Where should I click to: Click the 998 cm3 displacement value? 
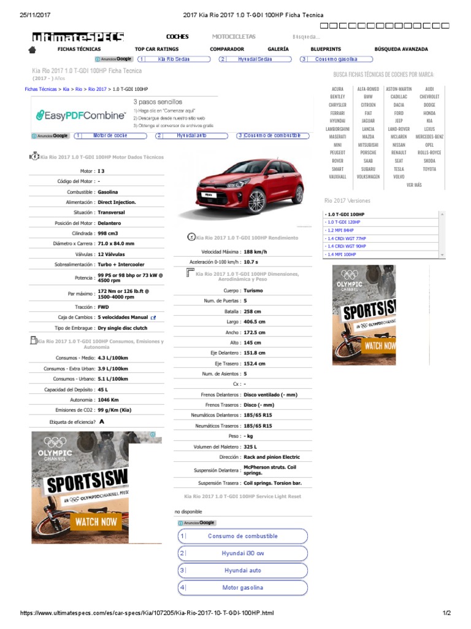pyautogui.click(x=108, y=233)
